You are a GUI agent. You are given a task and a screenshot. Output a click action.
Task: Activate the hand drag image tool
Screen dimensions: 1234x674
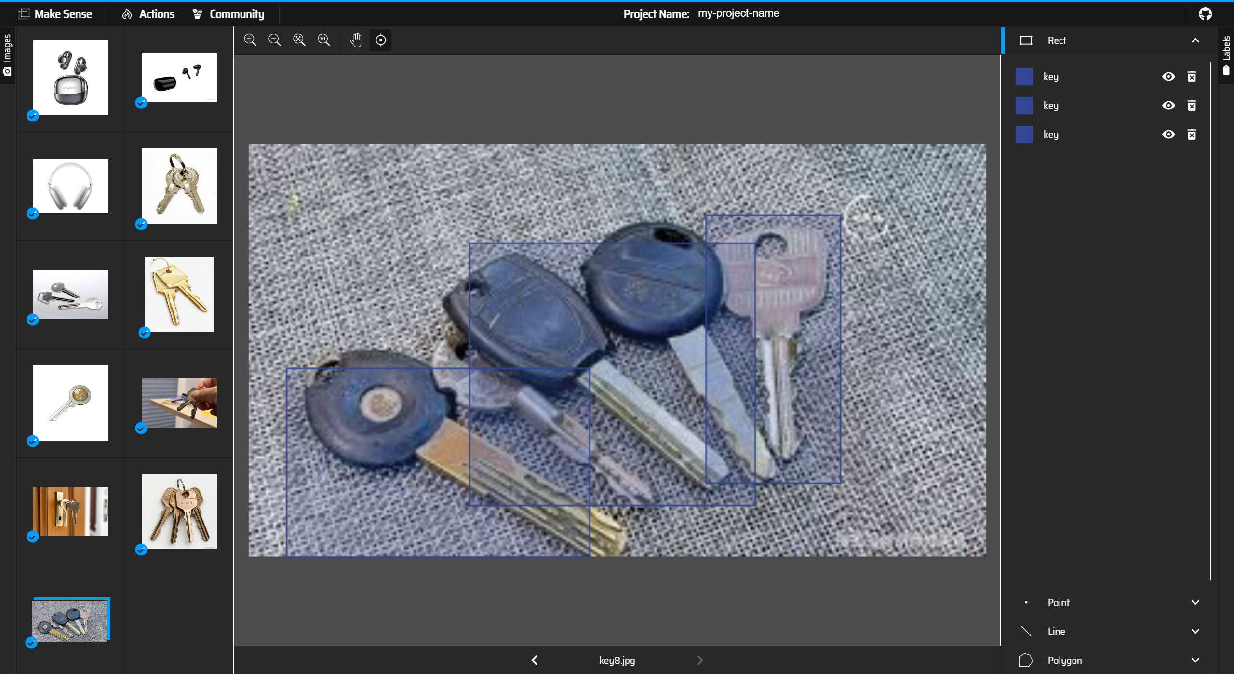(x=356, y=40)
